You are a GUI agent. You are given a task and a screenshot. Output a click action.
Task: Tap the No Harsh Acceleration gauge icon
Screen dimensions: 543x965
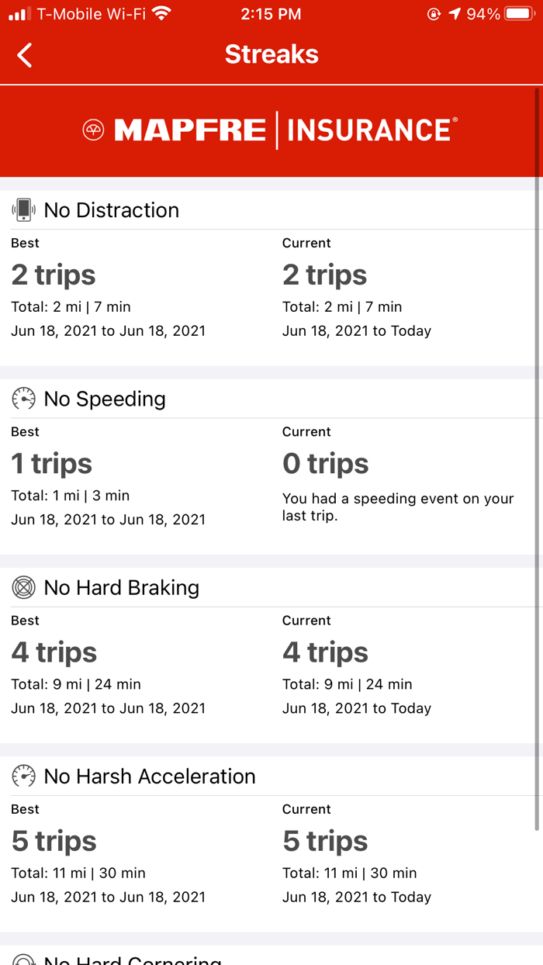coord(24,776)
